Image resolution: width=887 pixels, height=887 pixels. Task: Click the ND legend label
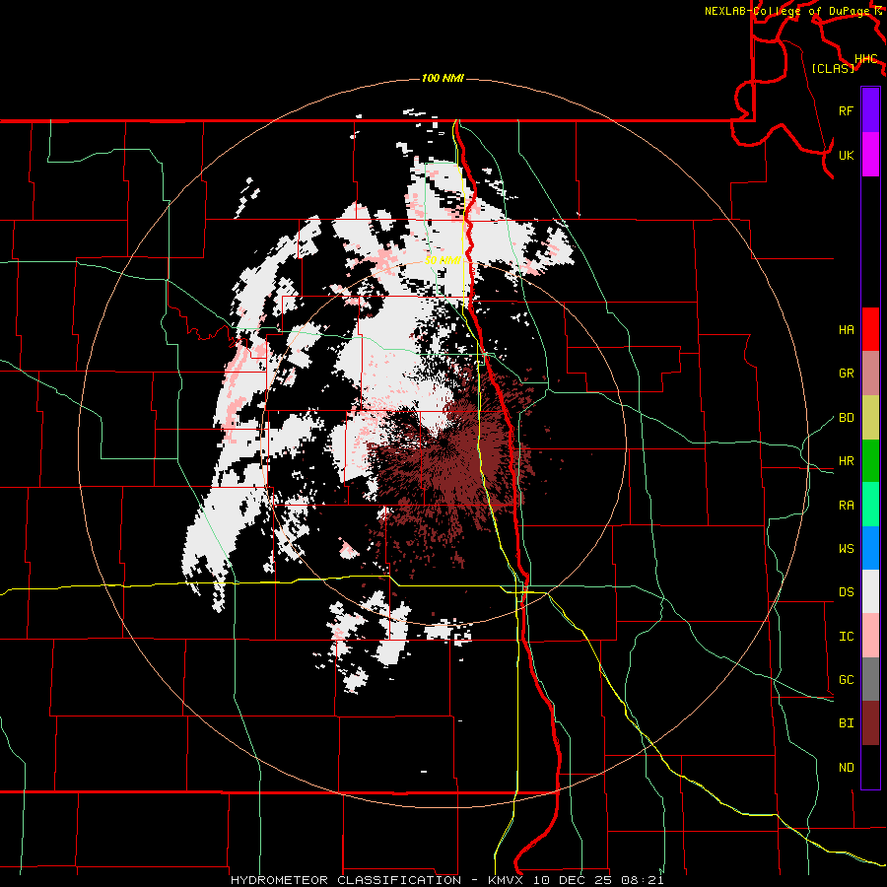coord(846,767)
